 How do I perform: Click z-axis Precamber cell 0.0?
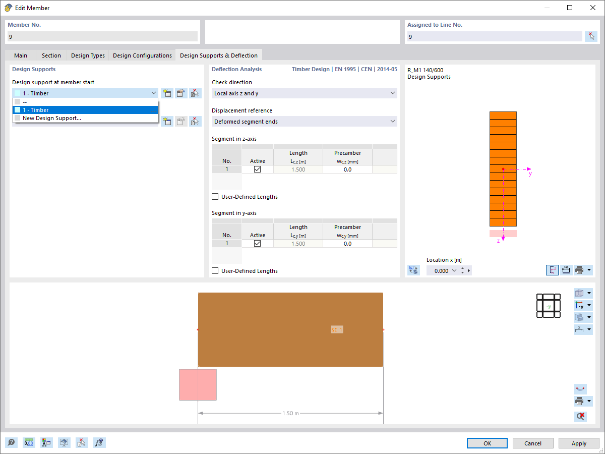pos(347,169)
